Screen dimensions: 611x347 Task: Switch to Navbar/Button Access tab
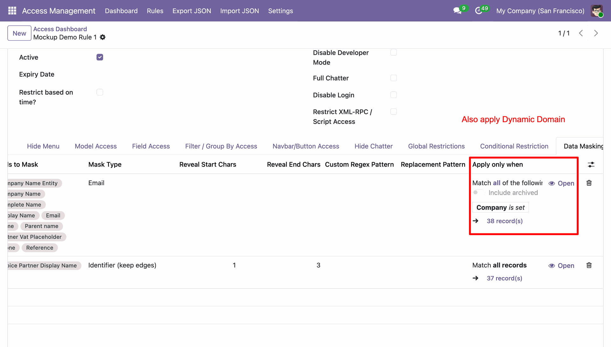coord(306,146)
